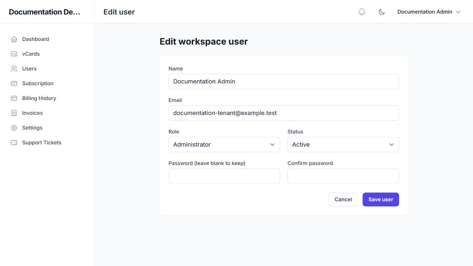
Task: Click the Confirm password field
Action: coord(343,176)
